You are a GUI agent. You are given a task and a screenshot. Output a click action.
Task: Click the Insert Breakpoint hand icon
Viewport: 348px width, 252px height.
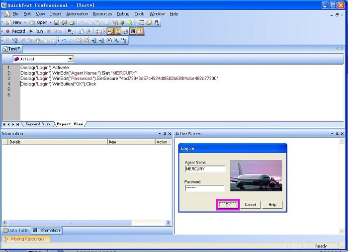click(x=37, y=40)
